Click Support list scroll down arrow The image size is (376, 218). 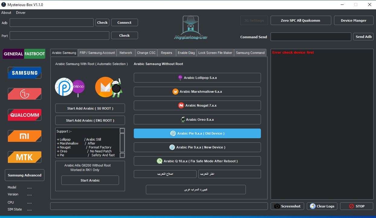coord(122,155)
